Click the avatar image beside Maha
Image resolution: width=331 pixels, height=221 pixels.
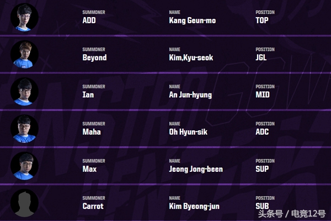[24, 128]
